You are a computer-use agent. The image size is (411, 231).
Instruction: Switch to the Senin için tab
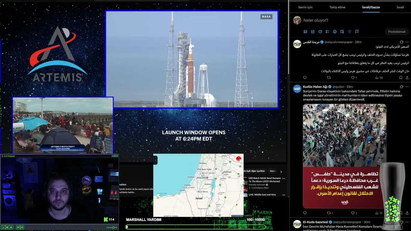click(305, 7)
